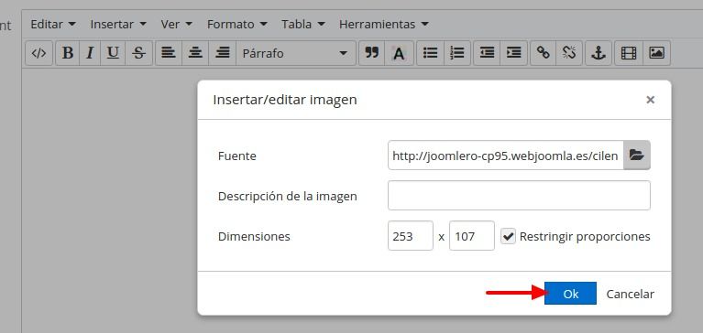Open the Ver menu
The height and width of the screenshot is (333, 703).
pos(176,24)
